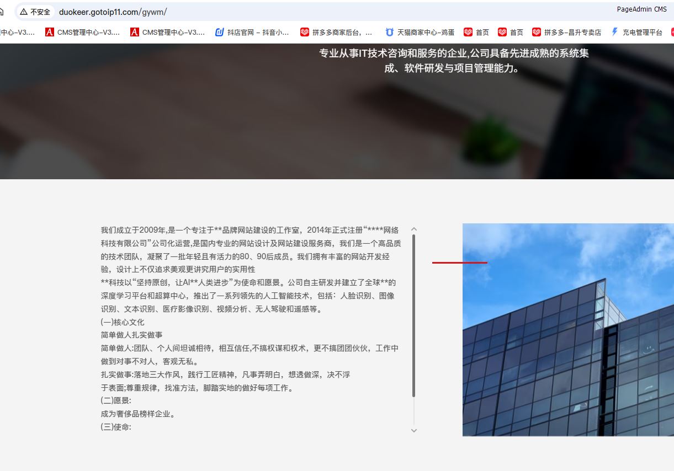This screenshot has width=674, height=471.
Task: Click the PageAdmin CMS label at top right
Action: (641, 9)
